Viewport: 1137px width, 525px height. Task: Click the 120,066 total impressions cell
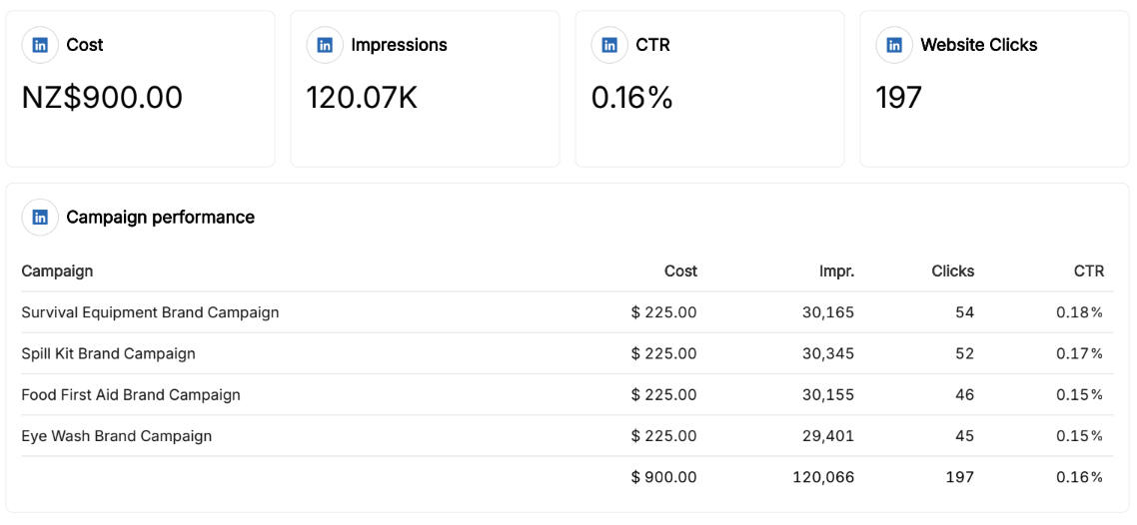823,477
